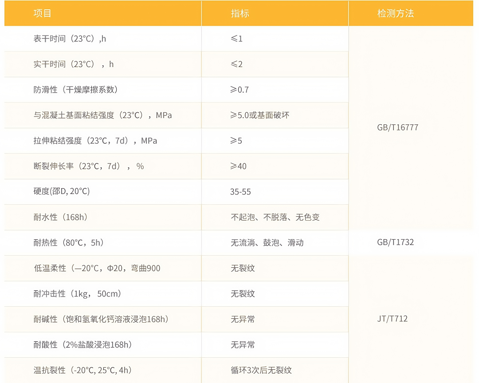Click the ≥0.7 value cell
This screenshot has width=479, height=383.
coord(239,90)
